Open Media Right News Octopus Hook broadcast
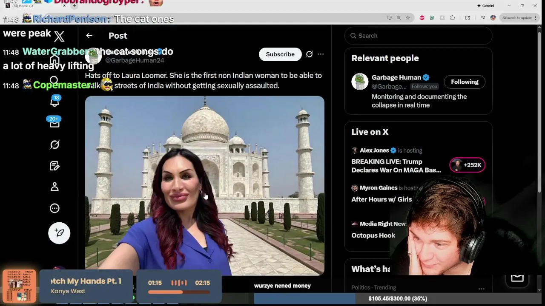 373,235
